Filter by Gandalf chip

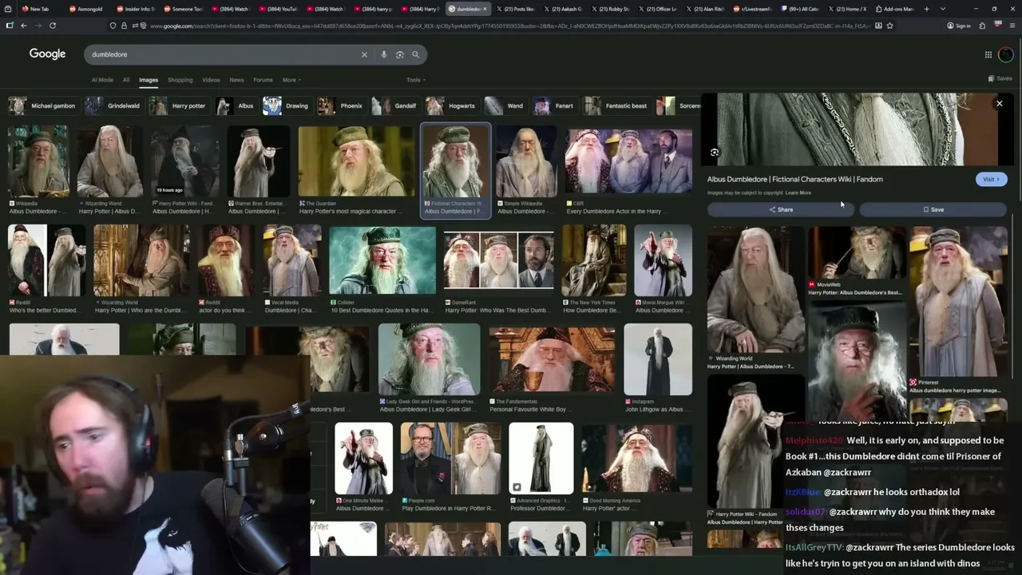pyautogui.click(x=395, y=105)
